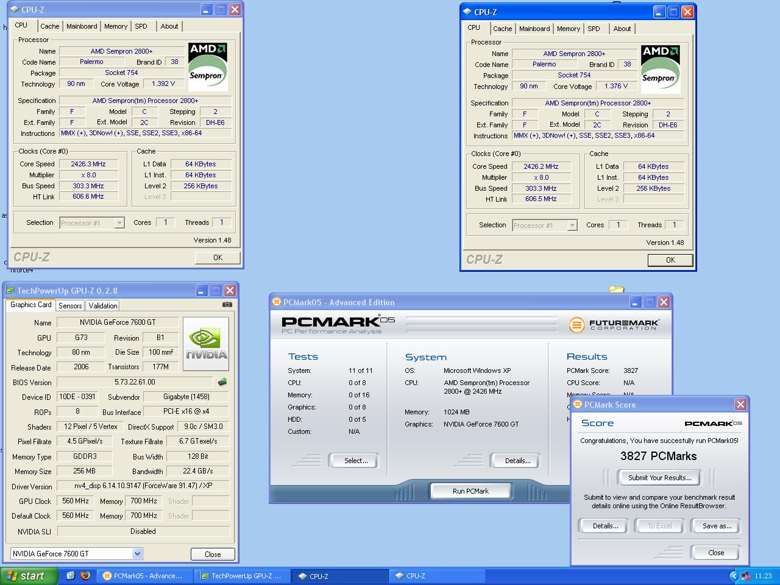
Task: Launch Internet Explorer from quick launch bar
Action: click(x=71, y=575)
